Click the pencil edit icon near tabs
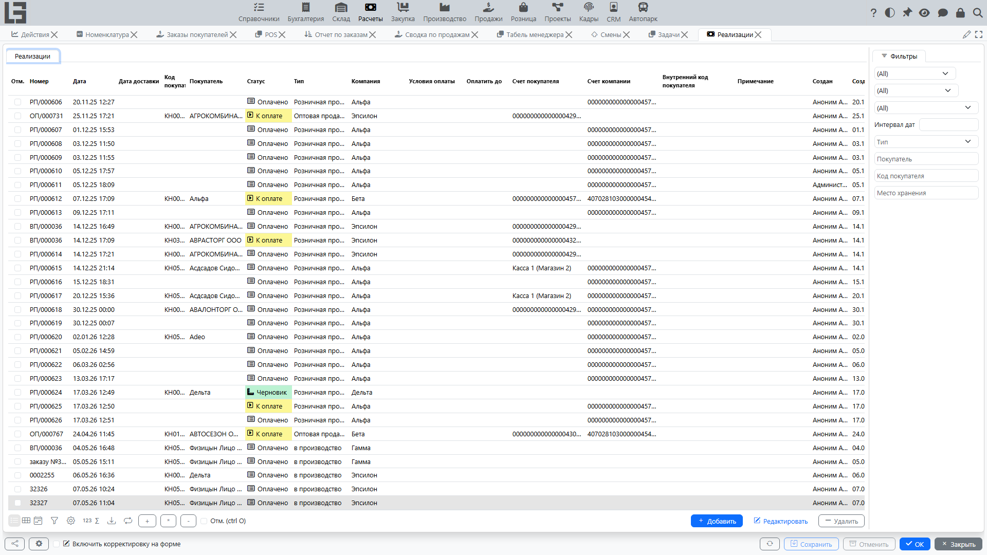The height and width of the screenshot is (555, 987). 967,34
